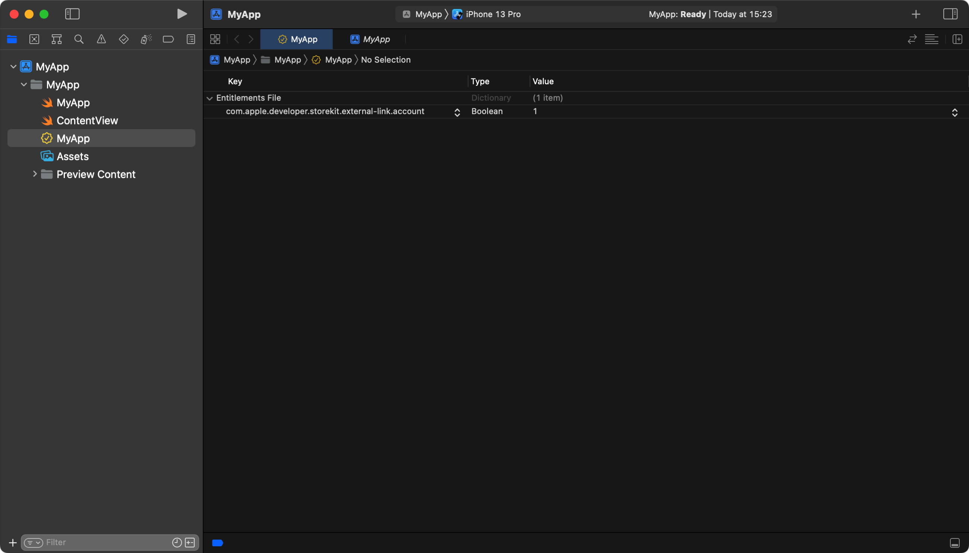969x553 pixels.
Task: Click the Test navigator icon
Action: pos(123,39)
